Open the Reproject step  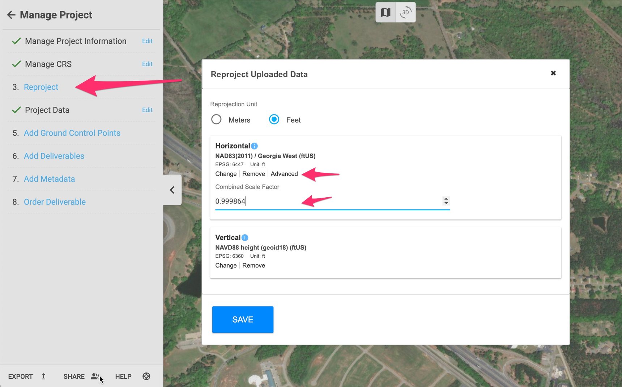tap(41, 87)
